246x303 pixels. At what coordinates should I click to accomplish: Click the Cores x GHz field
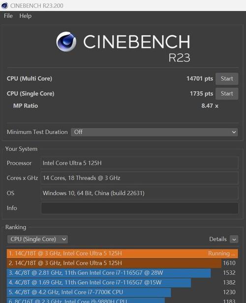pos(140,178)
